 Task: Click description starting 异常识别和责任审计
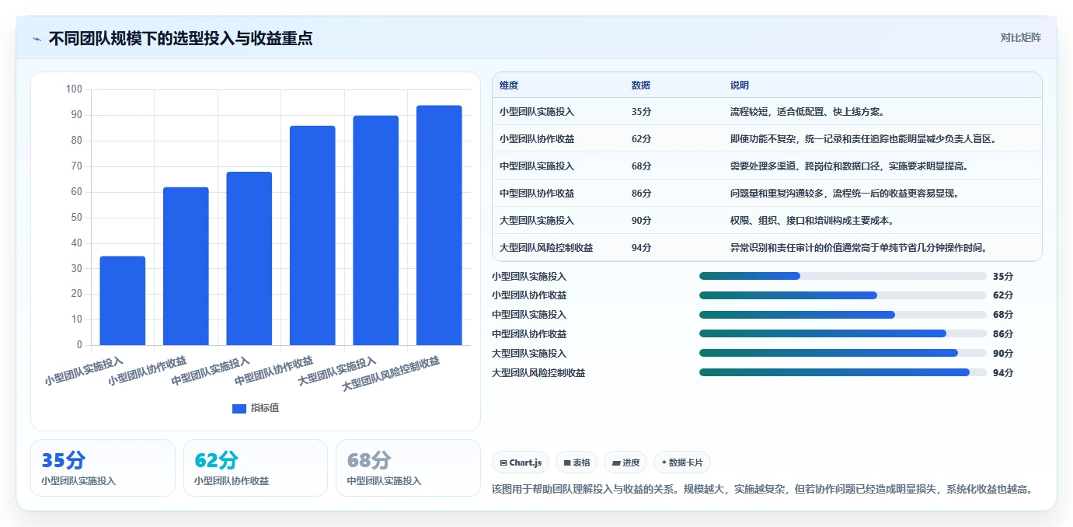(x=859, y=248)
